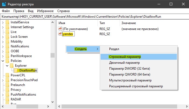
Task: Expand the Notifications key
Action: click(3, 46)
